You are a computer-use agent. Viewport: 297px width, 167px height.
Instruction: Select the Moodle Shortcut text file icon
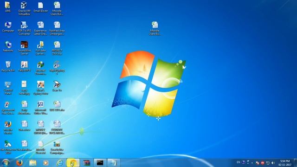pos(40,147)
